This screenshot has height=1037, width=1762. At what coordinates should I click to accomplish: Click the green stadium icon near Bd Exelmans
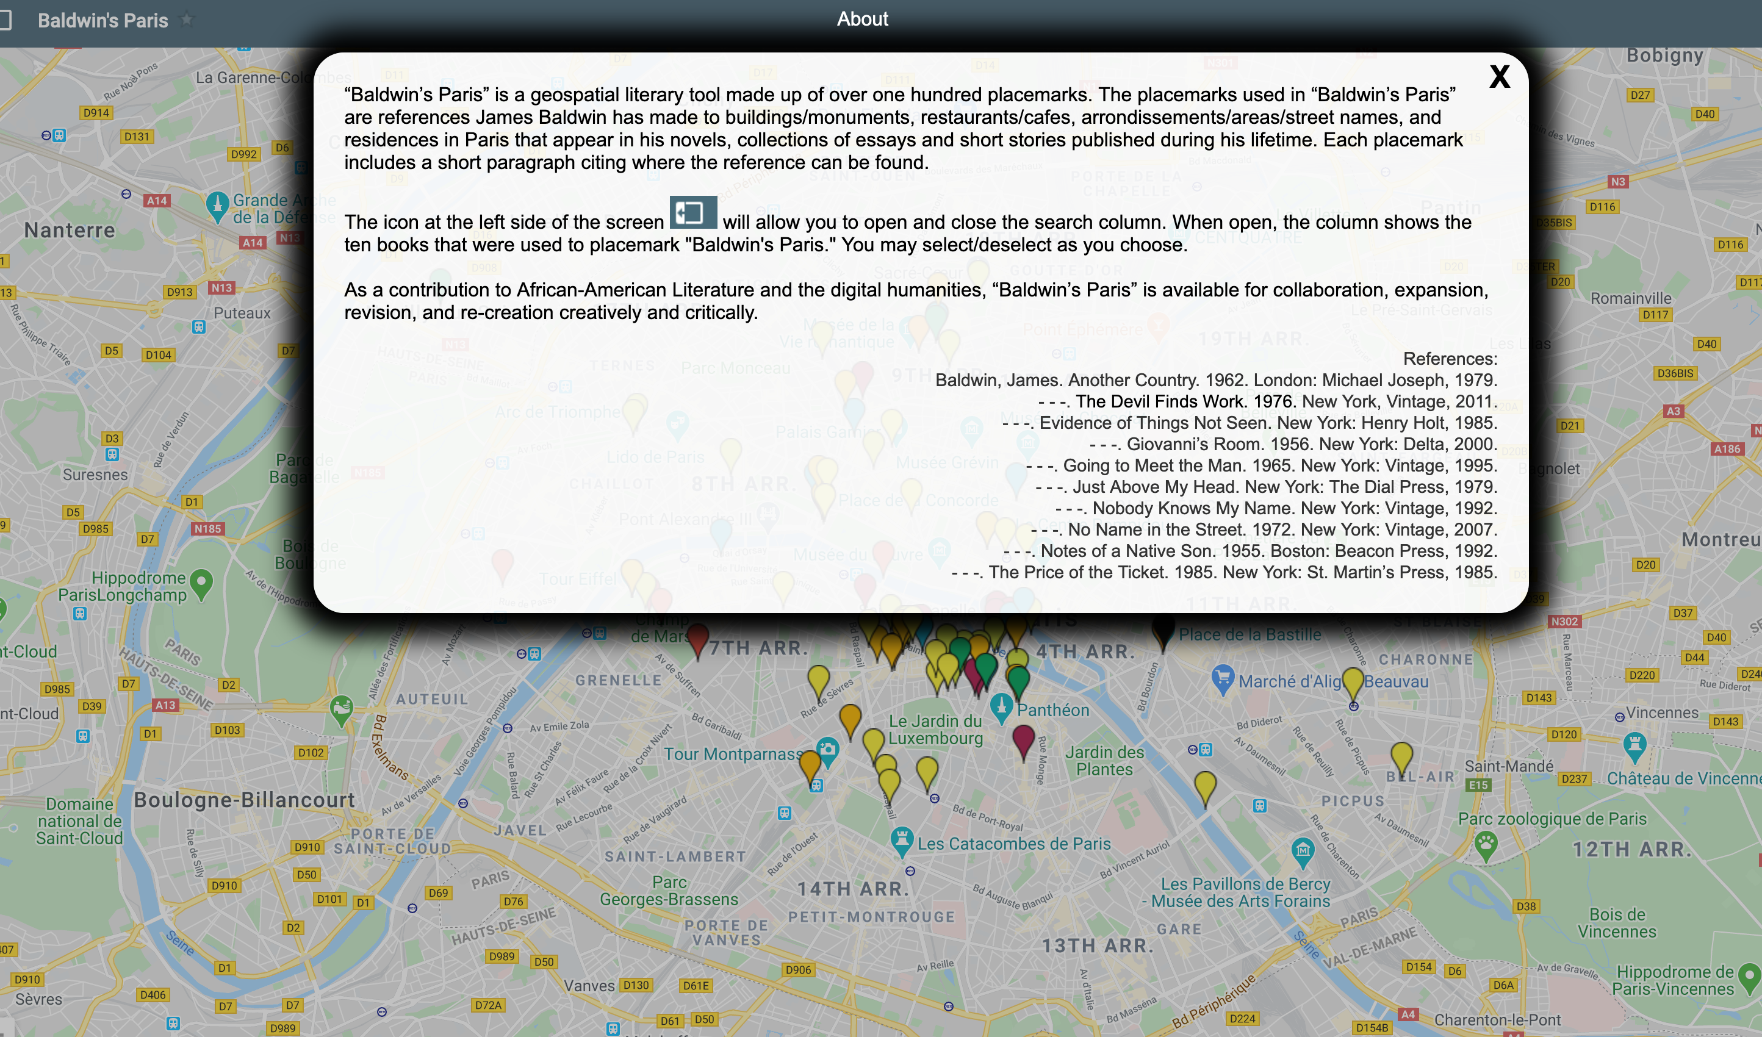[x=341, y=711]
